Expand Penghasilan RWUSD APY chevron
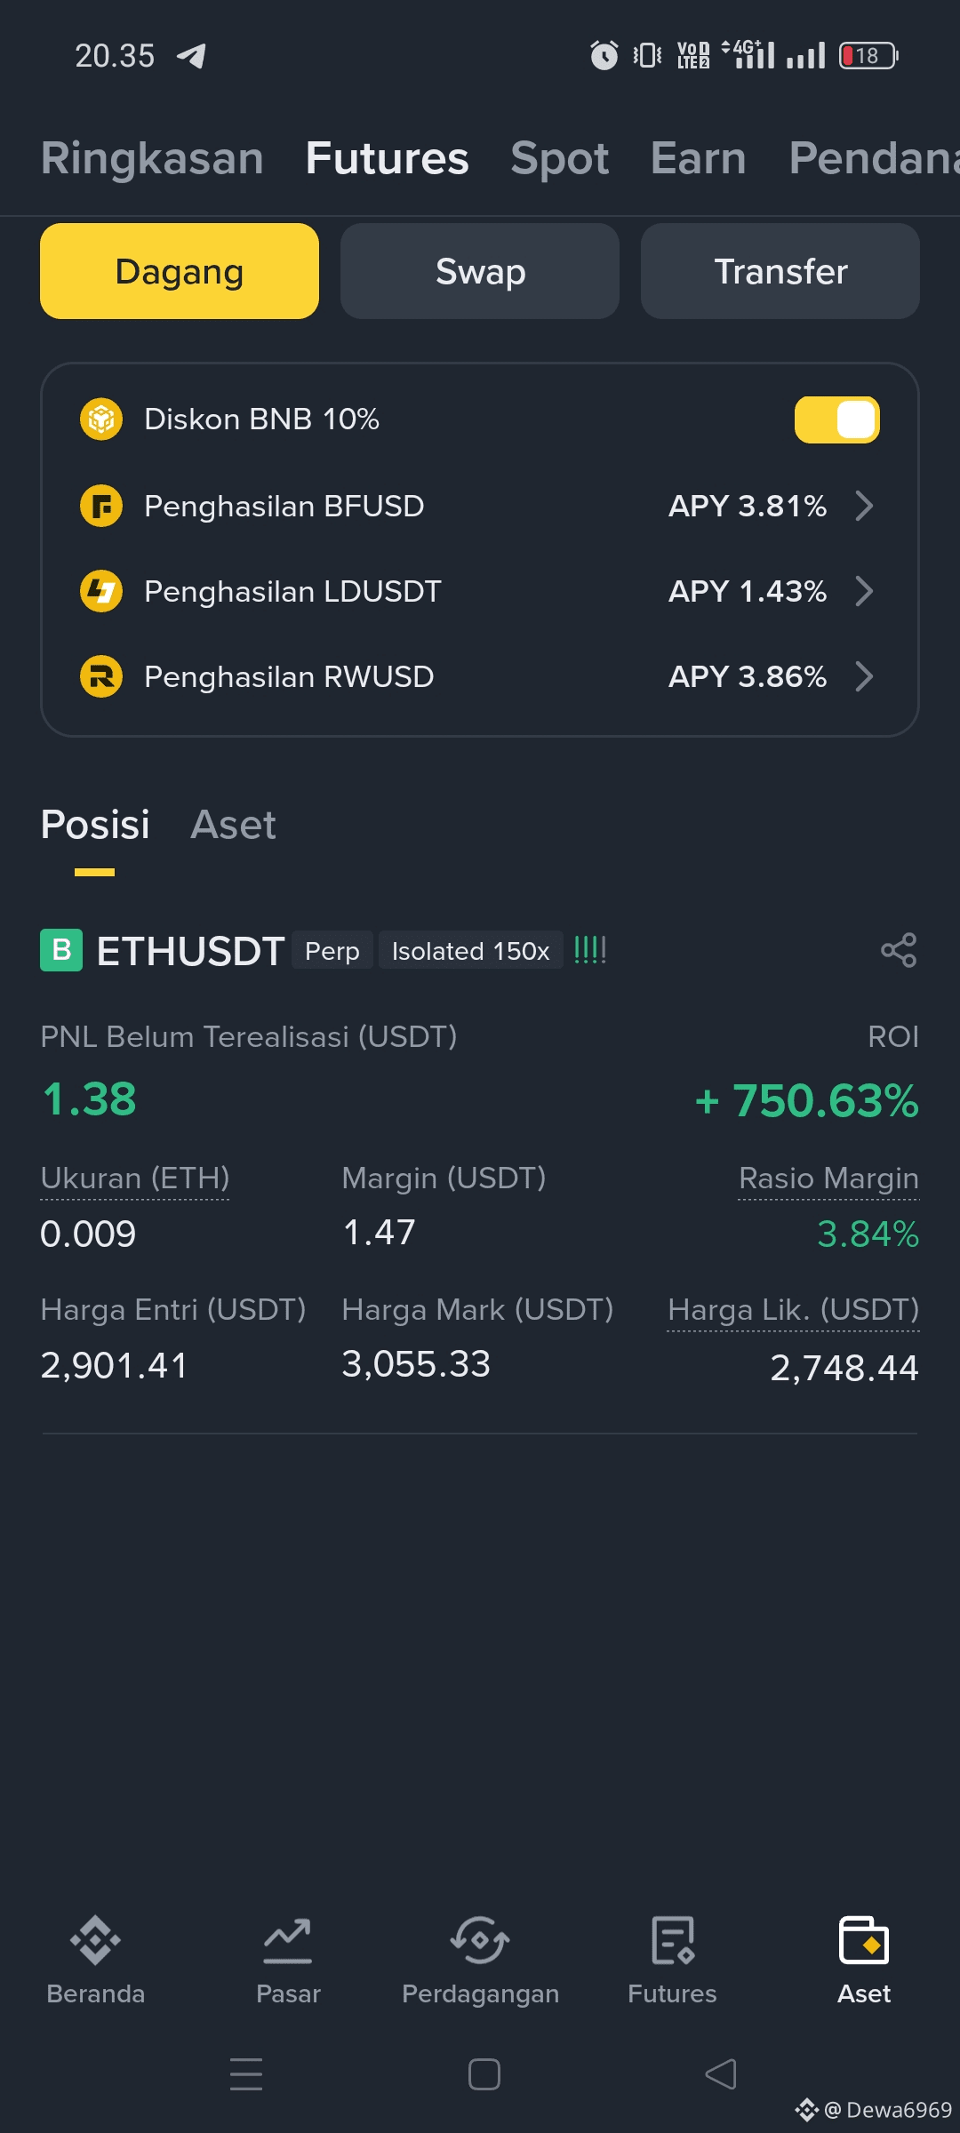The height and width of the screenshot is (2133, 960). click(864, 676)
